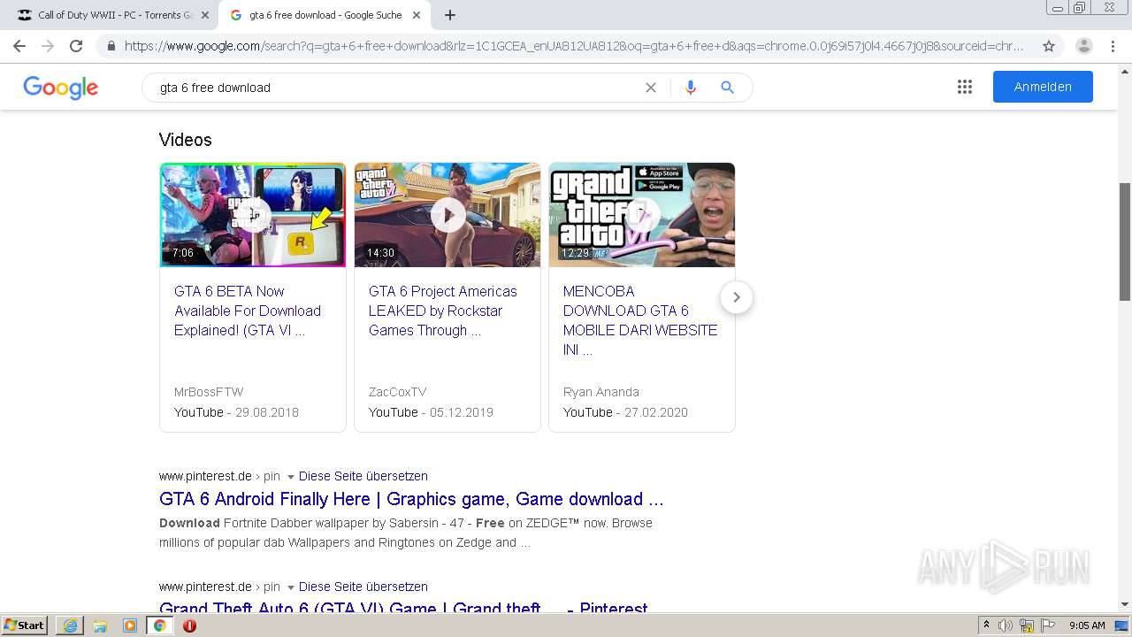The height and width of the screenshot is (637, 1132).
Task: Open GTA 6 Android Finally Here result
Action: coord(411,499)
